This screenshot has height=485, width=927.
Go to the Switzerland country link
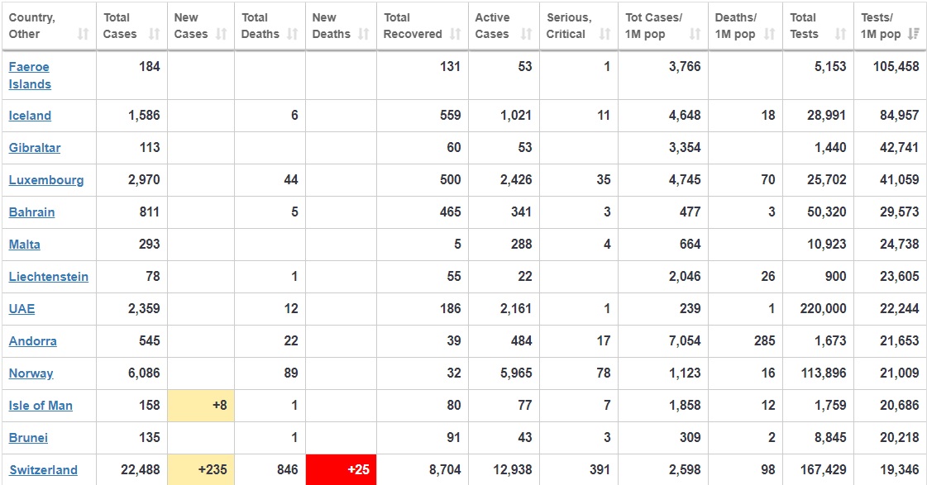click(x=43, y=470)
